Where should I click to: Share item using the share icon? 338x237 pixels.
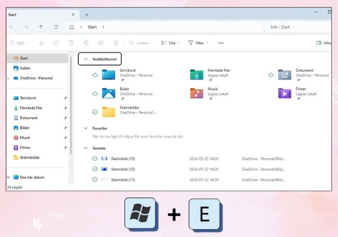pyautogui.click(x=101, y=43)
